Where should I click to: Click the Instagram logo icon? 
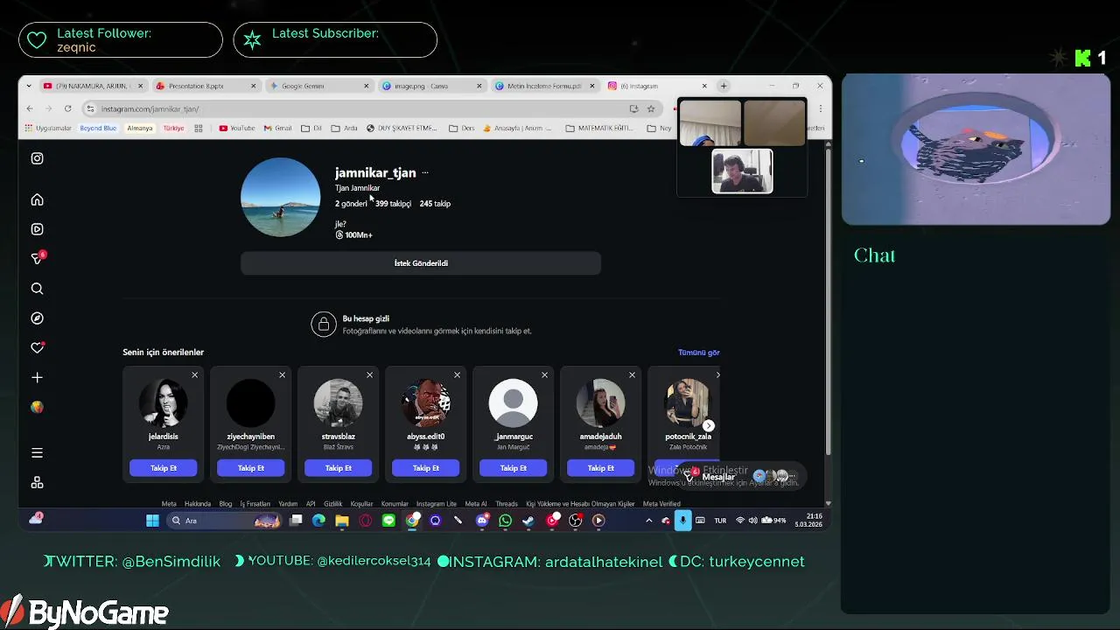[37, 158]
